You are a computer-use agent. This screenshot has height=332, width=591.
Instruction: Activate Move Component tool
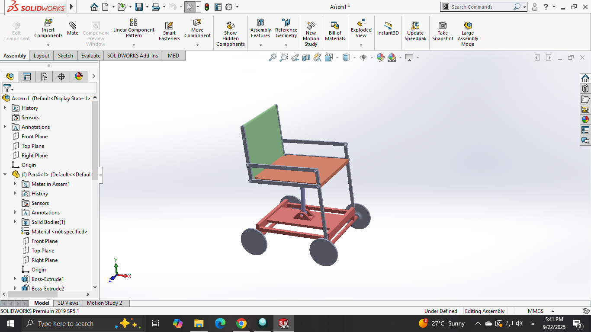pyautogui.click(x=197, y=29)
